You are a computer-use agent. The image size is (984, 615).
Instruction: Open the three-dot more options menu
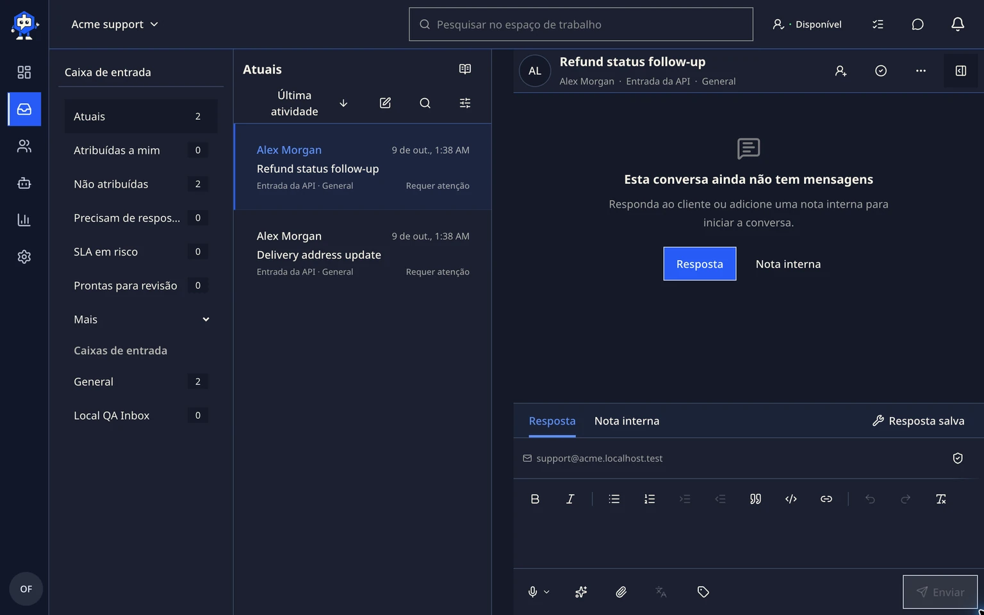(x=921, y=71)
